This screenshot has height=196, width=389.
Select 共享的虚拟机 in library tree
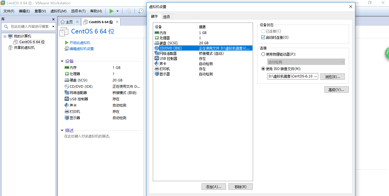pyautogui.click(x=24, y=48)
